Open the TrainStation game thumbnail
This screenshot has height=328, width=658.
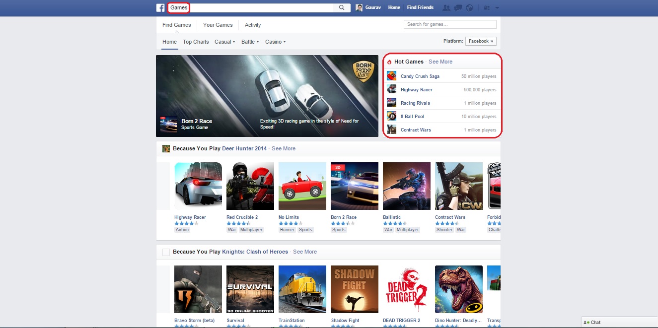pyautogui.click(x=302, y=289)
